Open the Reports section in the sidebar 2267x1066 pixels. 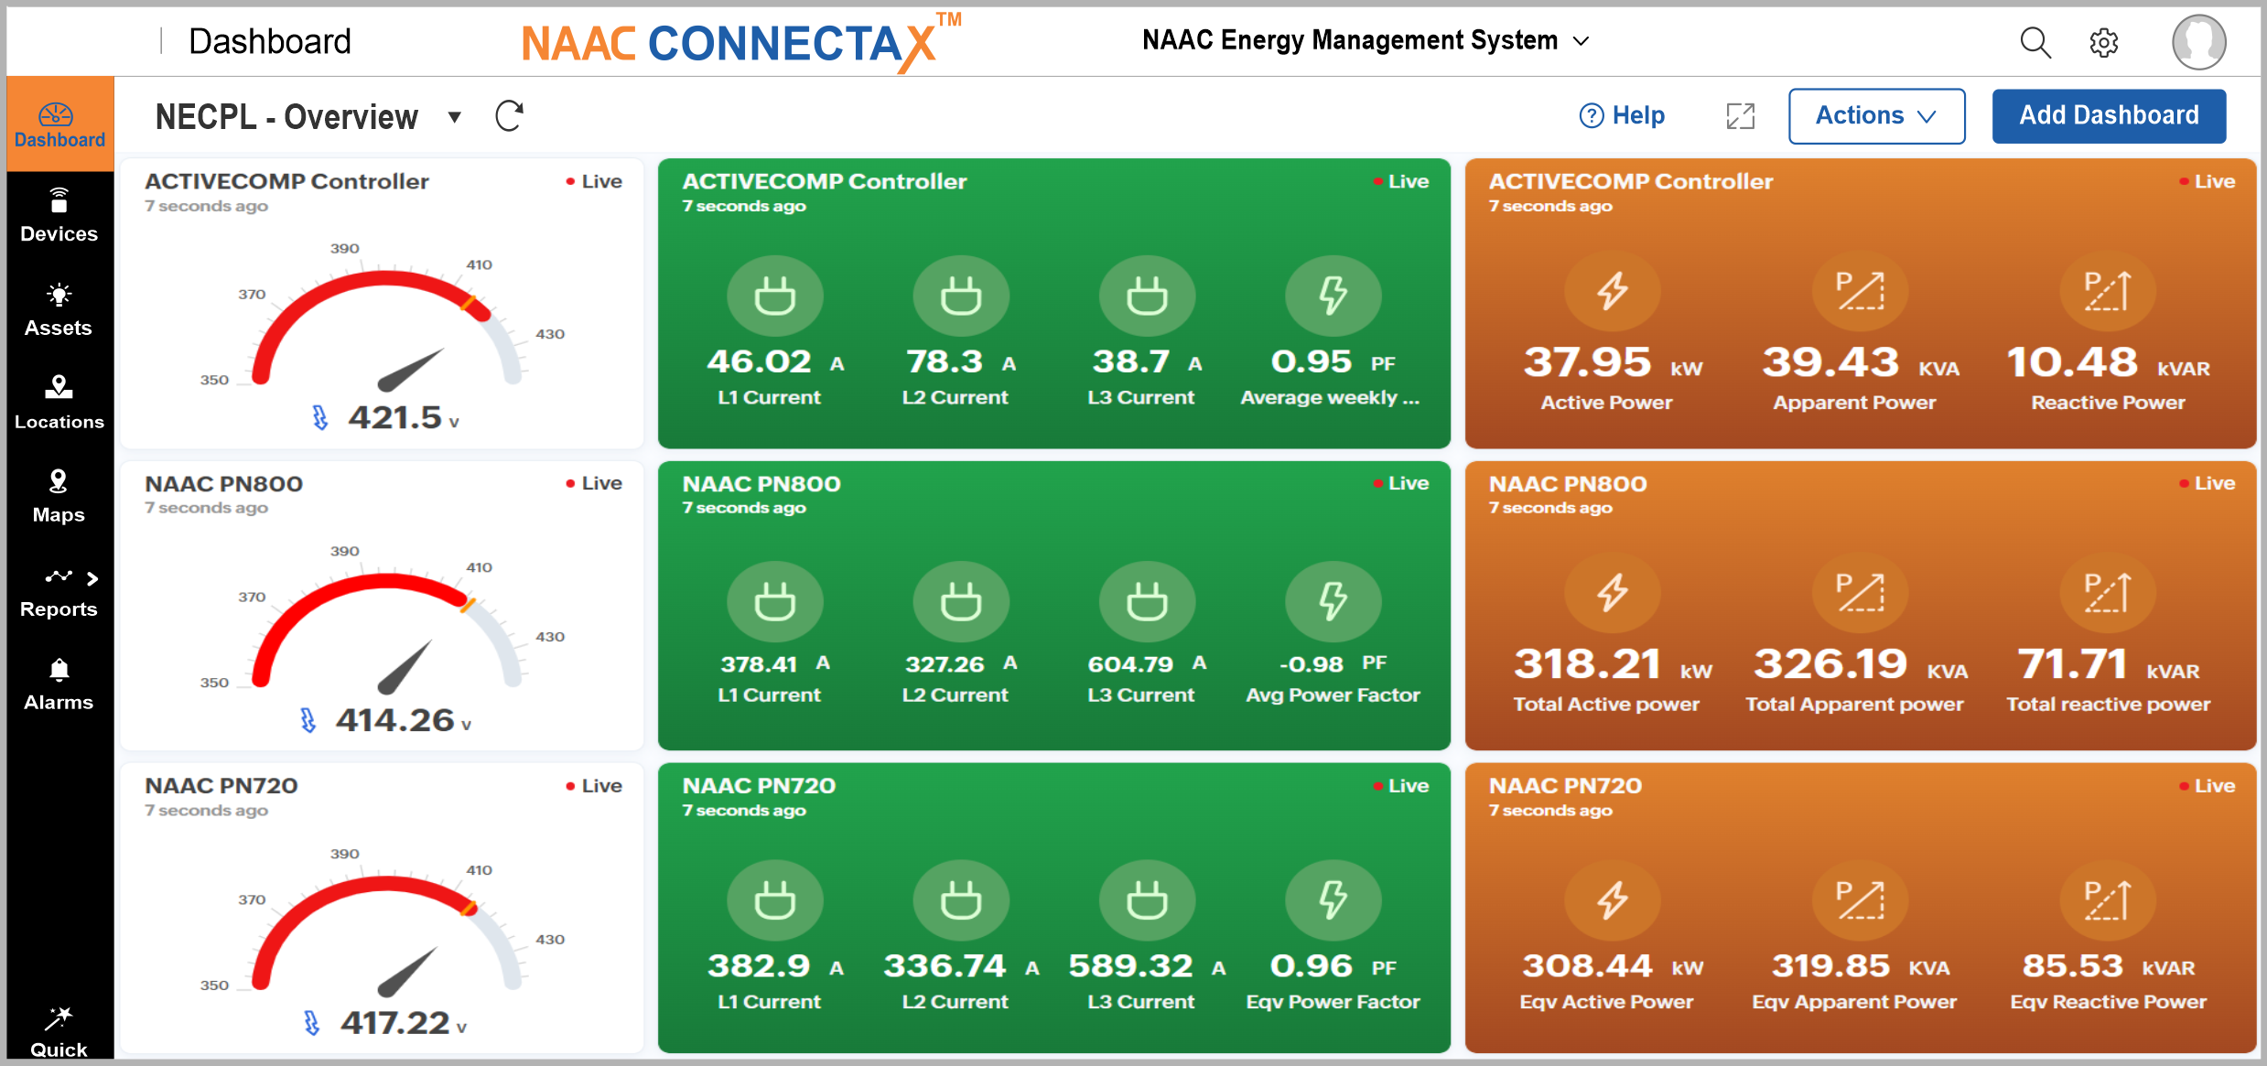(x=58, y=590)
